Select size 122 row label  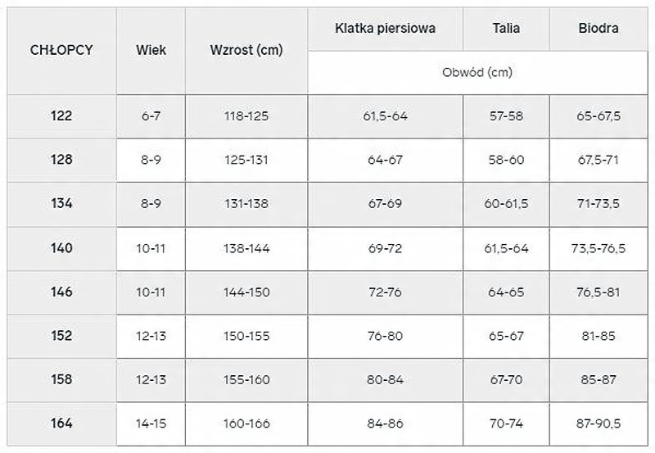[x=61, y=116]
